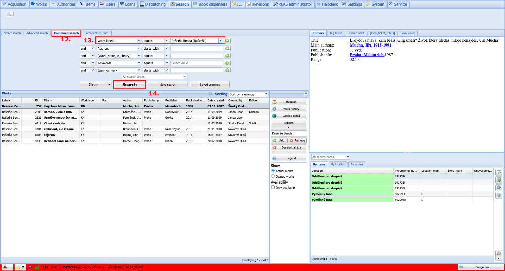
Task: Open the Clear button's arrow menu
Action: [109, 85]
